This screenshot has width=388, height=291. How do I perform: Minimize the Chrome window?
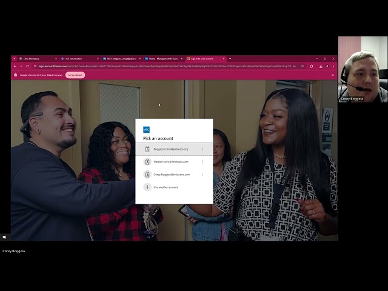tap(317, 59)
